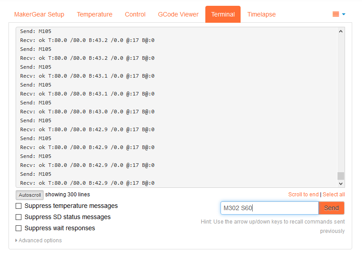Toggle Suppress SD status messages
Image resolution: width=362 pixels, height=257 pixels.
click(19, 217)
